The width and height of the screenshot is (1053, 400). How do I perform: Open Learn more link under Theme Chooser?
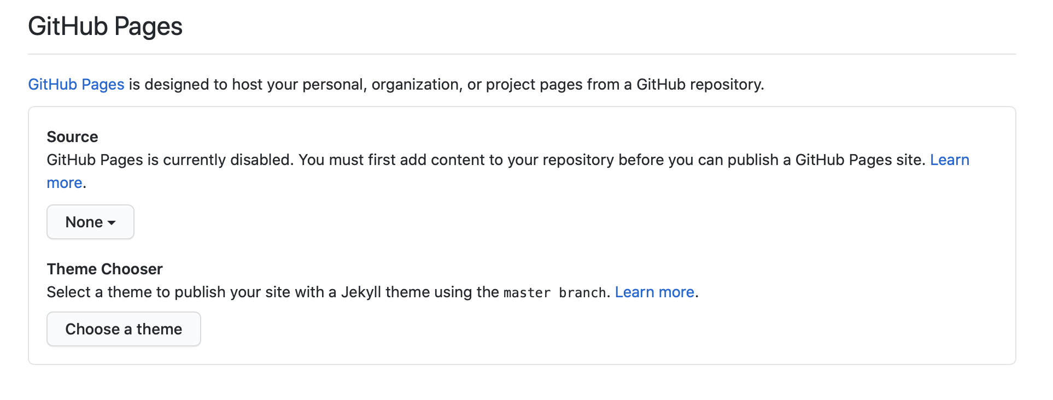[654, 292]
